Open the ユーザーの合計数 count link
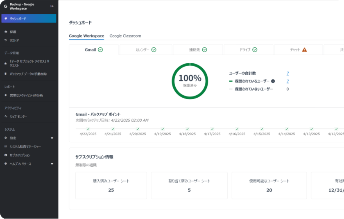This screenshot has width=344, height=219. click(287, 73)
